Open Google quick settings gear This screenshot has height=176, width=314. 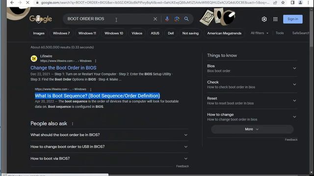click(264, 19)
